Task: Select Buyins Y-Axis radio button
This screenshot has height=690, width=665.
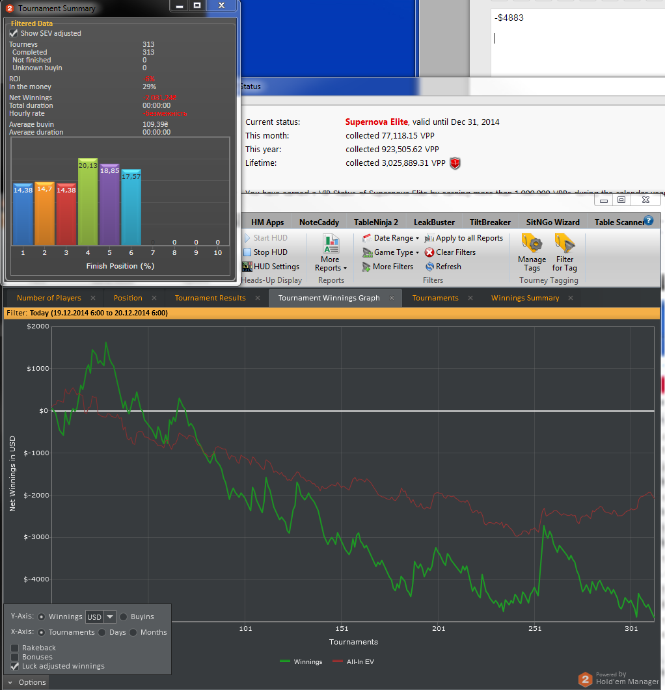Action: (x=124, y=617)
